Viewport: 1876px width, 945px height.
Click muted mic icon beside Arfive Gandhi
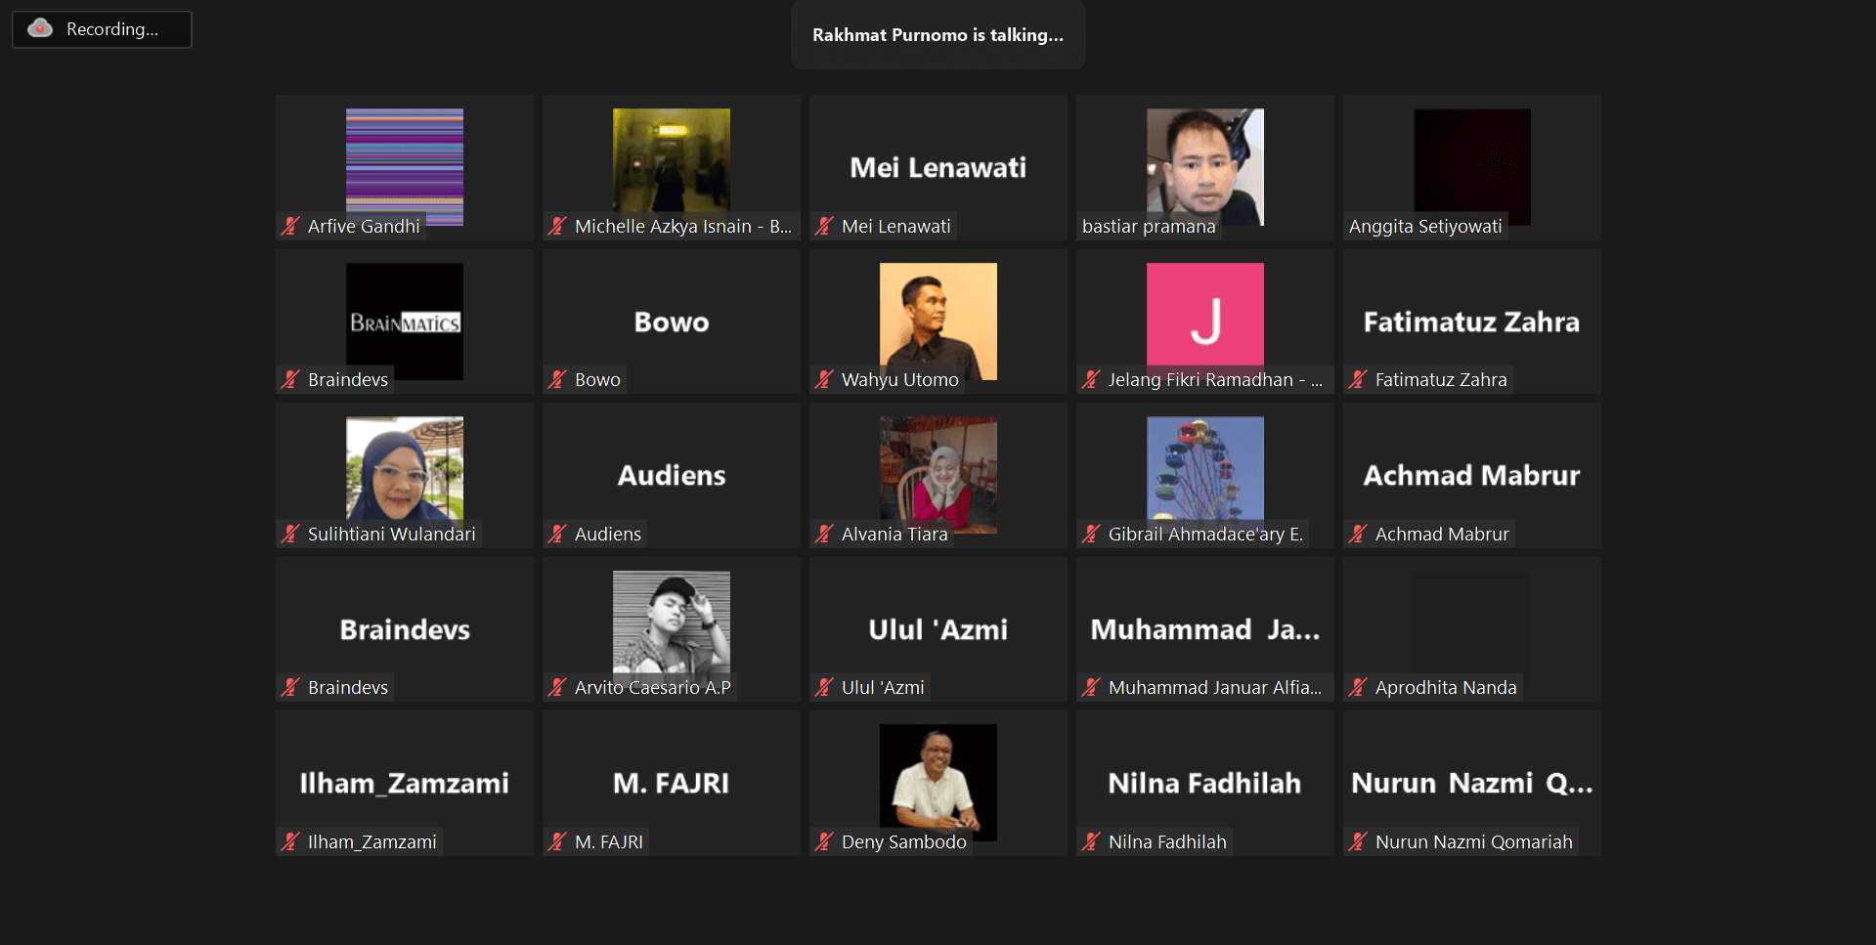click(290, 226)
